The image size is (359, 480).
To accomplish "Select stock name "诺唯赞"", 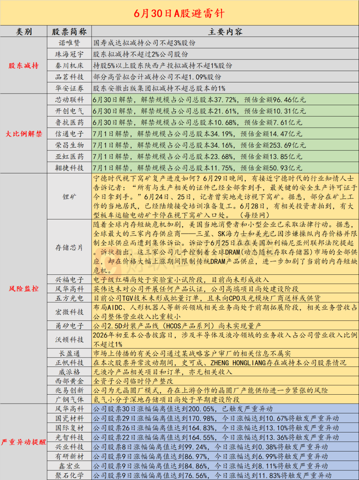I will [70, 43].
